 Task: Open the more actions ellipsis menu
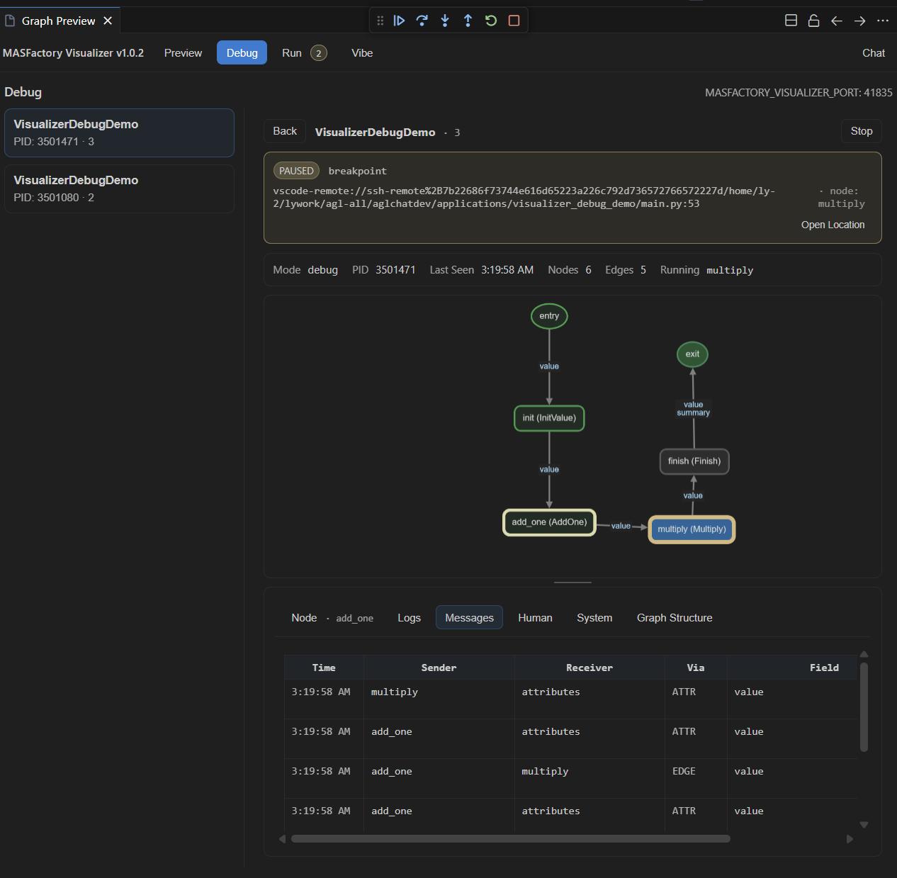coord(883,21)
